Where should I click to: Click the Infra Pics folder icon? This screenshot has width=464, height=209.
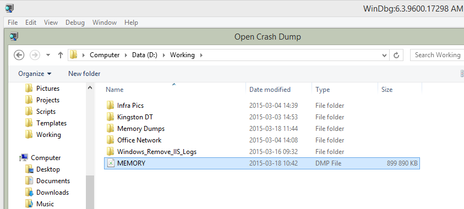tap(111, 105)
